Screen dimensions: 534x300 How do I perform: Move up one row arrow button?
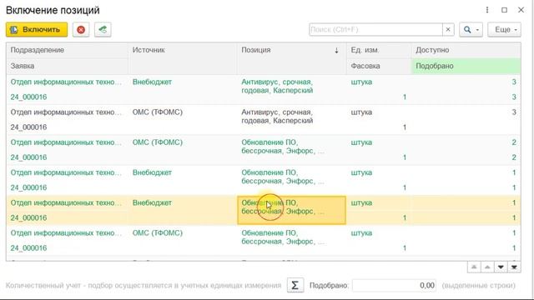(487, 267)
